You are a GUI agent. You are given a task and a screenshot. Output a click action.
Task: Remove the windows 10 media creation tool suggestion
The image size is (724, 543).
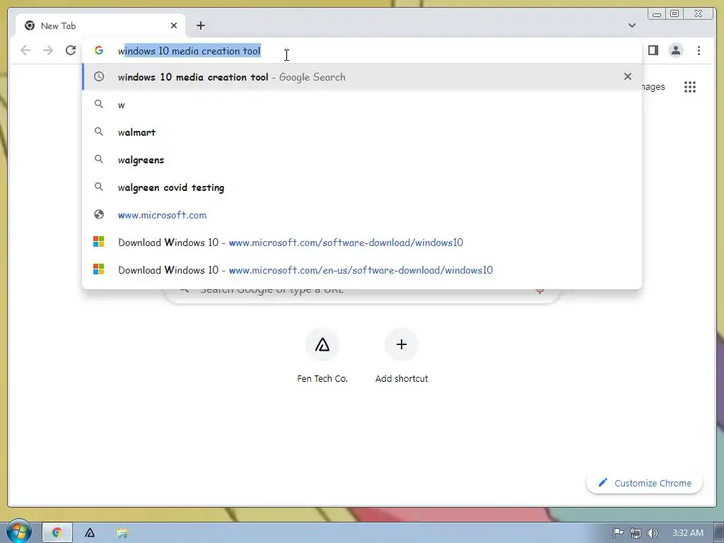coord(628,76)
